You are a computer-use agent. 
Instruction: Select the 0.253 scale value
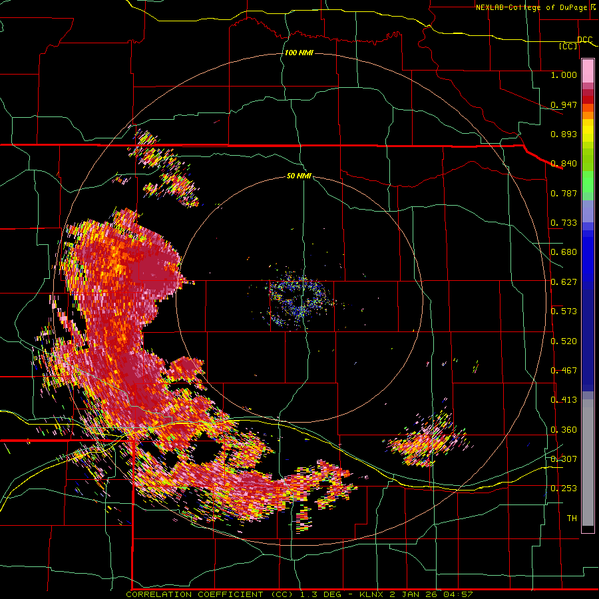pyautogui.click(x=564, y=489)
